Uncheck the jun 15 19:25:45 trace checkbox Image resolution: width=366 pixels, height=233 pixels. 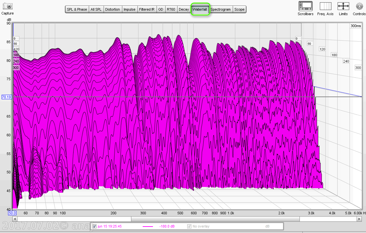(95, 226)
